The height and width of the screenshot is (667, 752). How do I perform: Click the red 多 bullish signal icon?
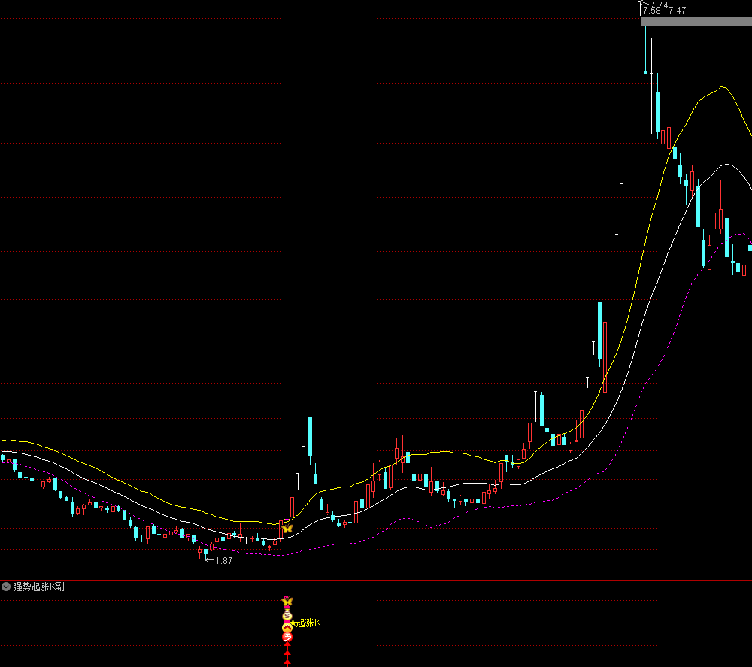pos(287,637)
